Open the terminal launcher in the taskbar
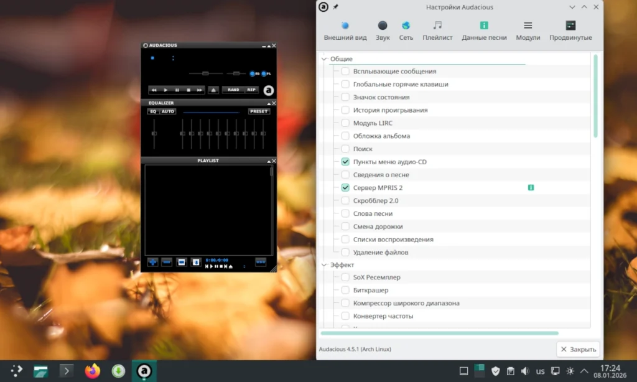 coord(67,371)
